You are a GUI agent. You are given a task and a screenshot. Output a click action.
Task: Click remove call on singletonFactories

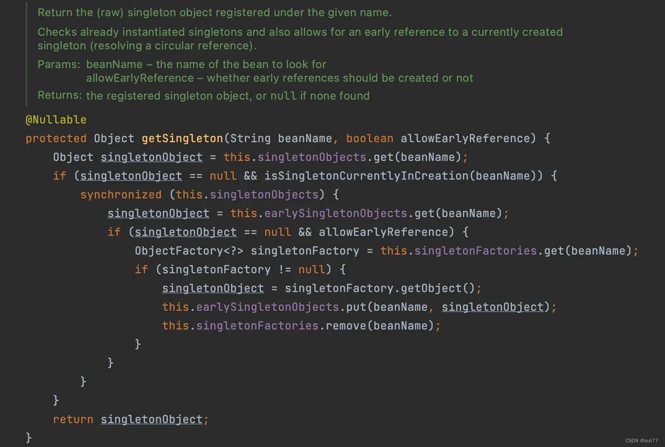pyautogui.click(x=346, y=326)
